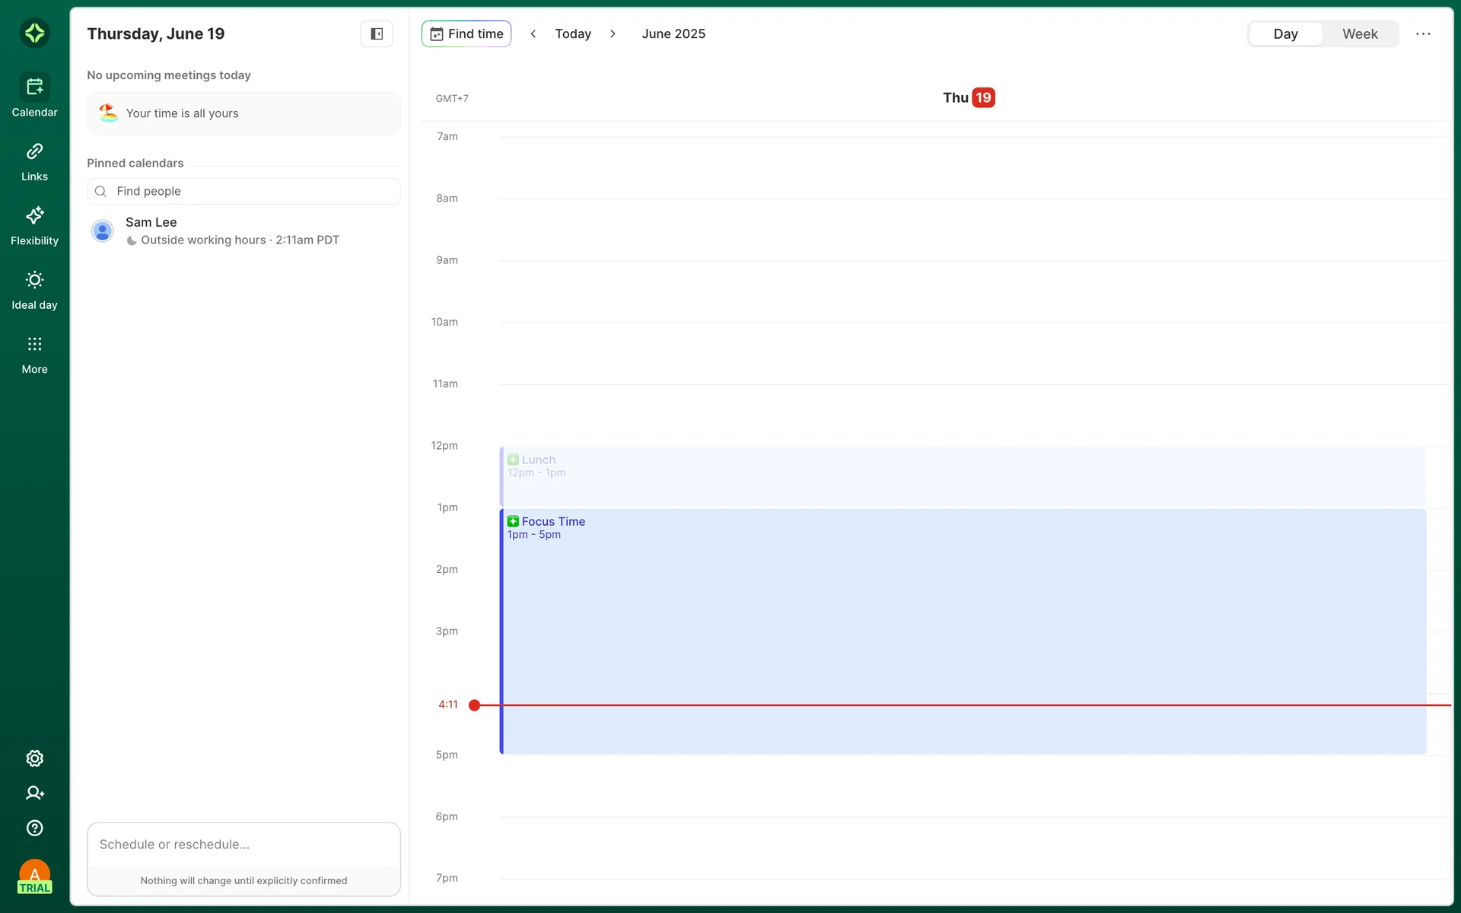Click the Find time button
The height and width of the screenshot is (913, 1461).
click(466, 34)
